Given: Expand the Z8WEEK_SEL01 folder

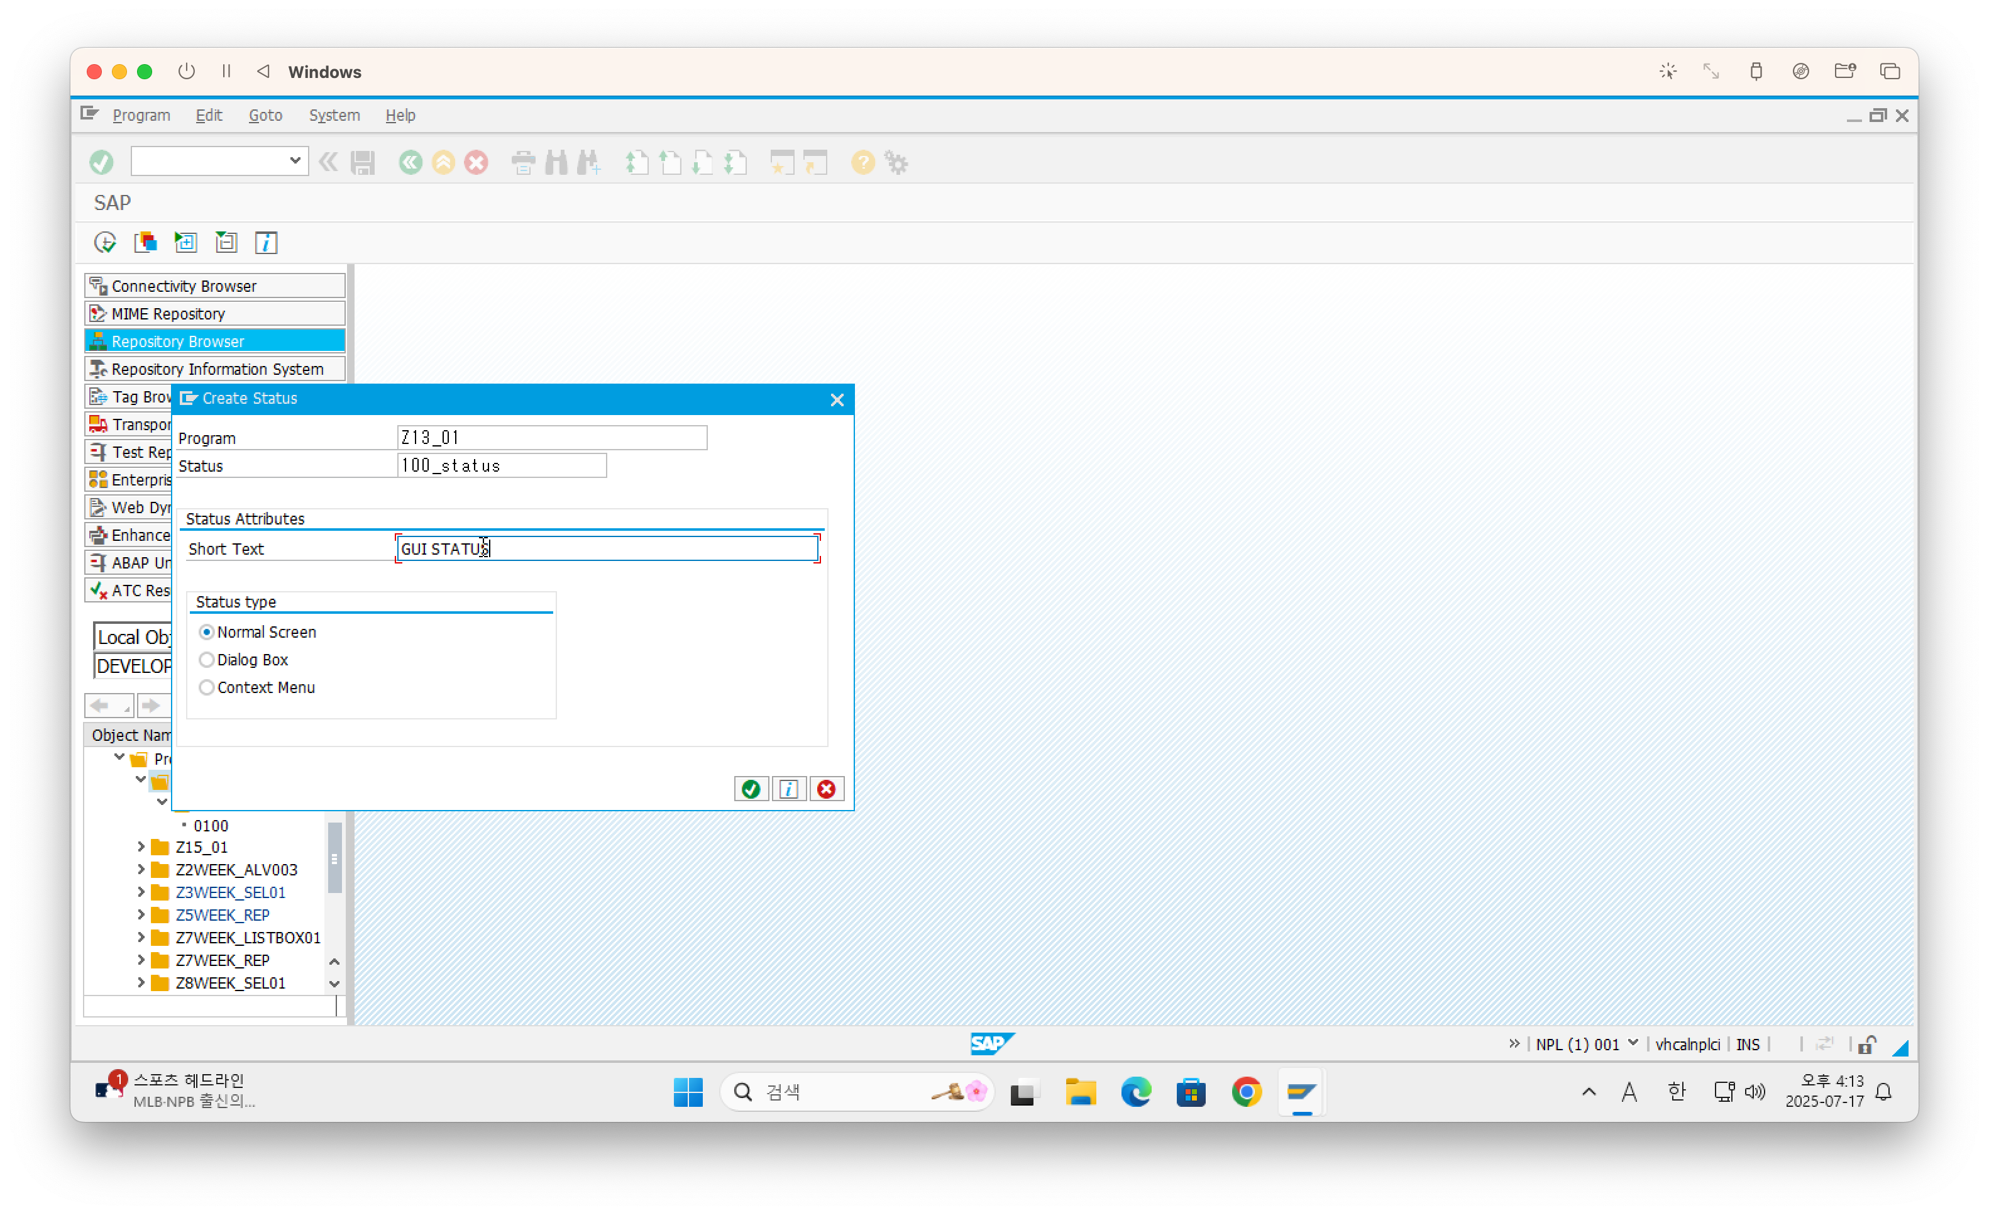Looking at the screenshot, I should (x=140, y=982).
